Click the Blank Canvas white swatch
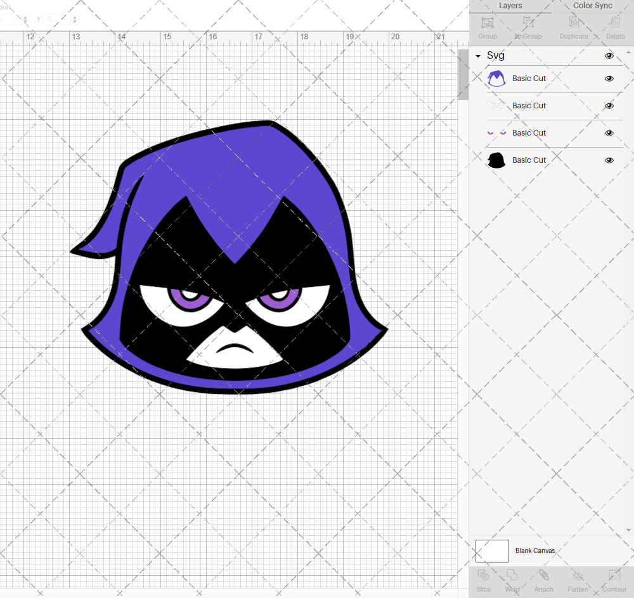634x598 pixels. point(492,550)
